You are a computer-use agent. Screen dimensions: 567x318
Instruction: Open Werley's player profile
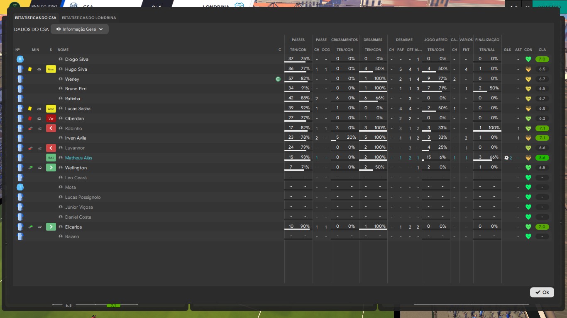(72, 79)
